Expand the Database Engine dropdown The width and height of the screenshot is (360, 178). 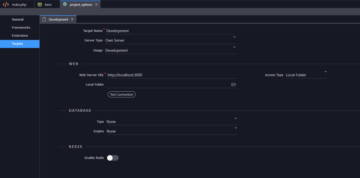coord(235,128)
